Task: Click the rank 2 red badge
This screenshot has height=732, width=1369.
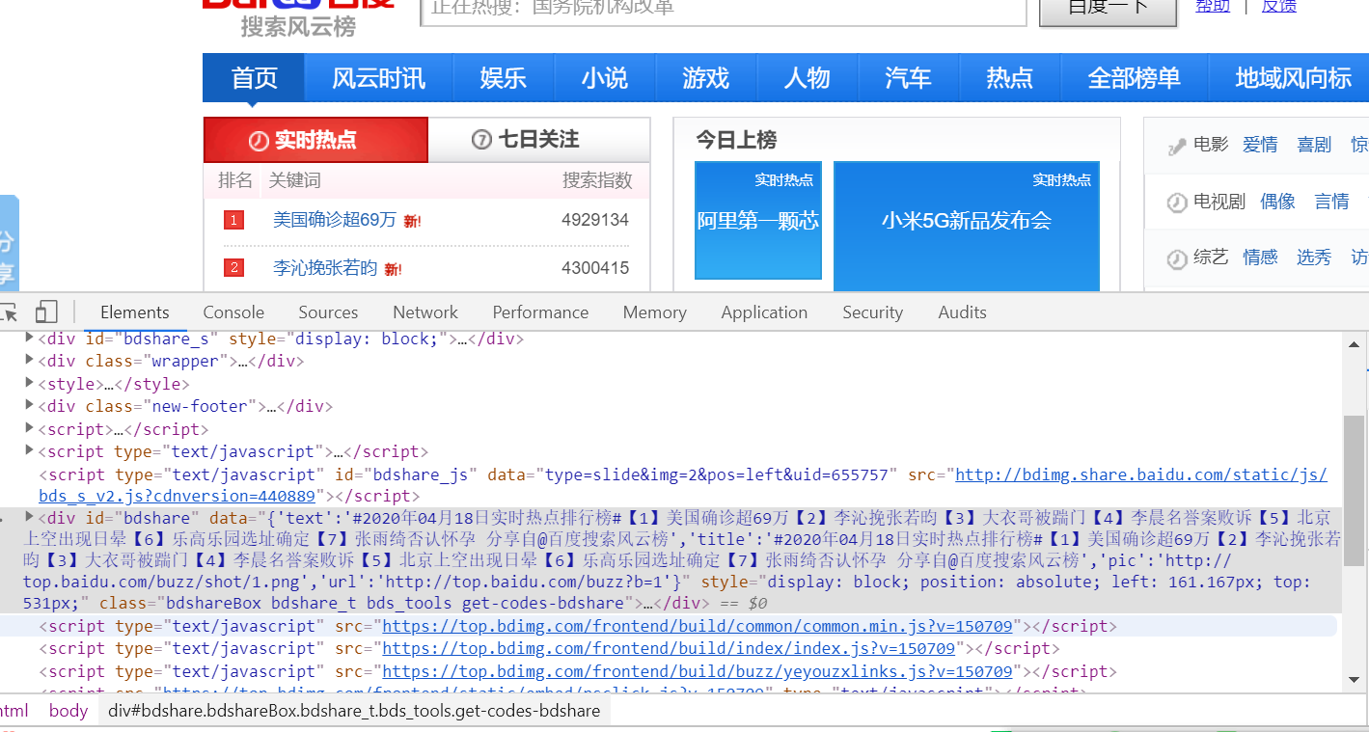Action: coord(233,268)
